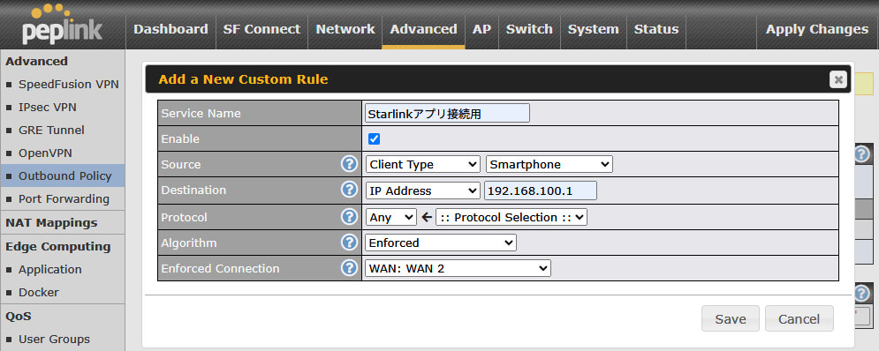This screenshot has width=879, height=351.
Task: Open the Enforced Connection help icon
Action: coord(349,268)
